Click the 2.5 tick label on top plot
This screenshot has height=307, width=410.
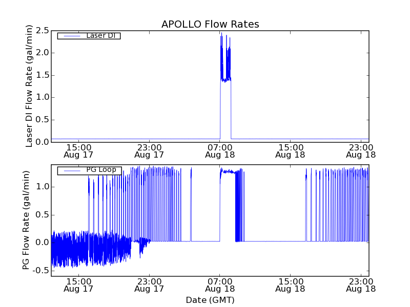point(43,31)
